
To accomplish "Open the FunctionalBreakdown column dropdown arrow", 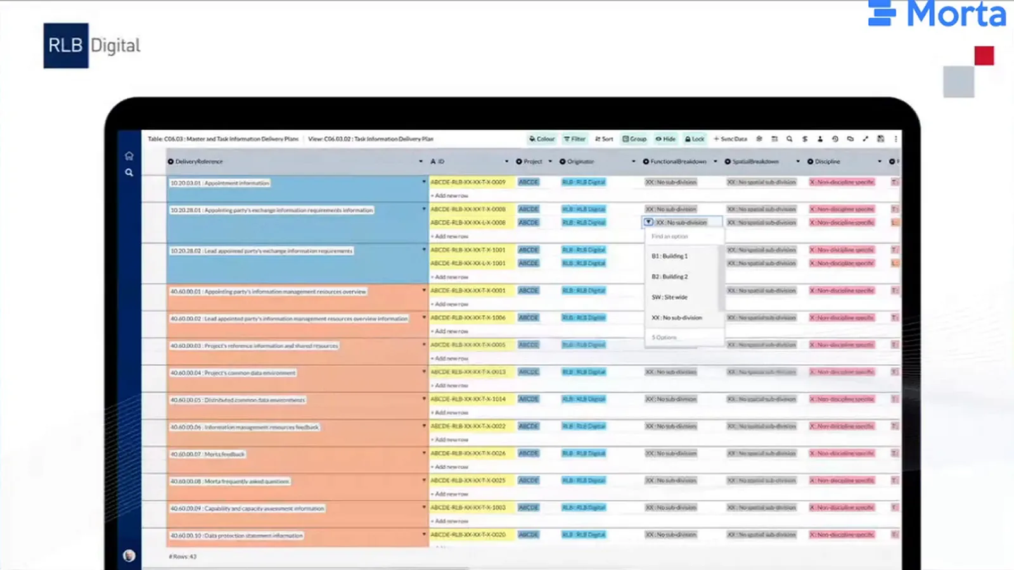I will [x=716, y=161].
